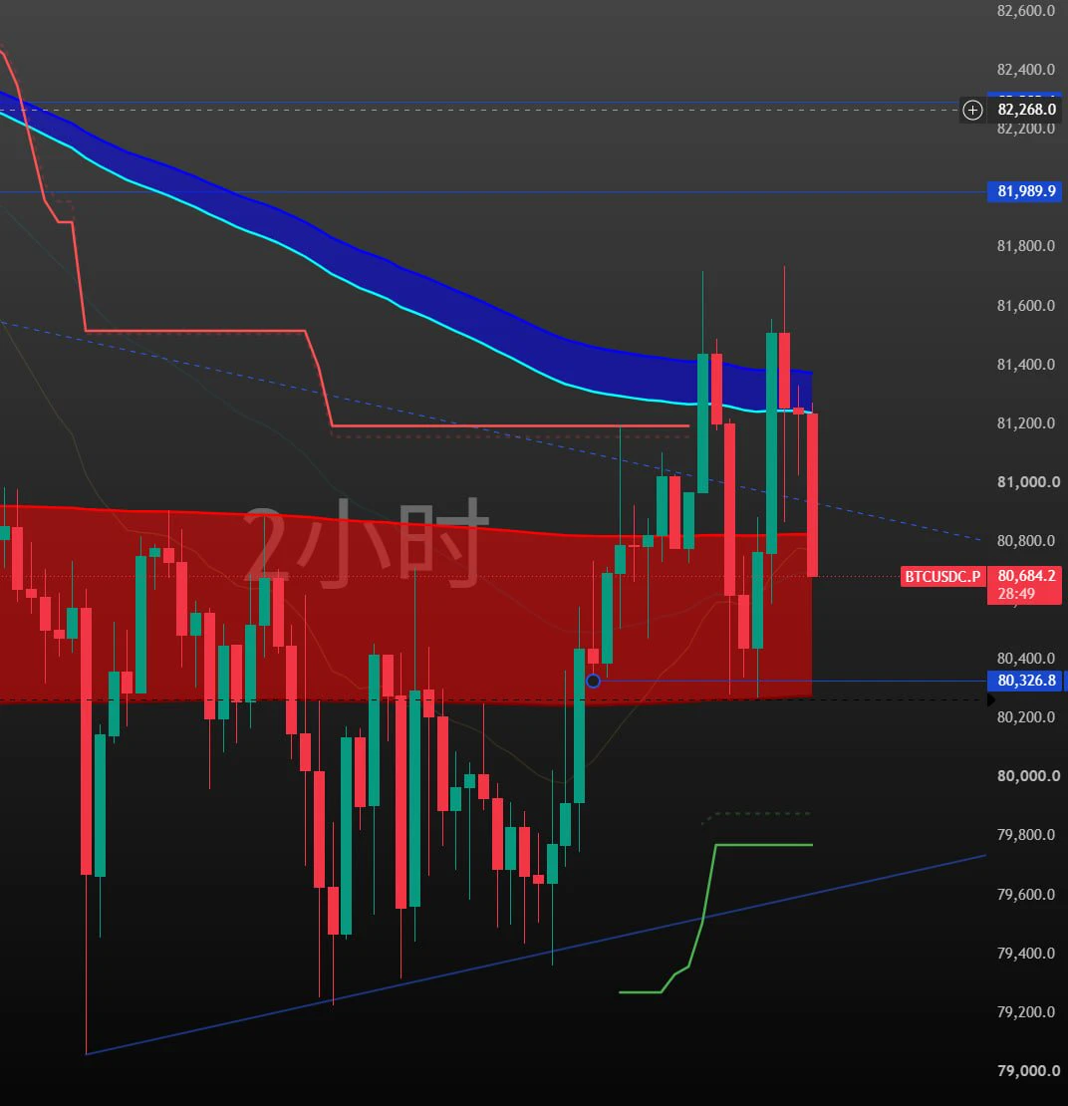Click the 80,000.0 price axis label
1068x1106 pixels.
[1028, 776]
